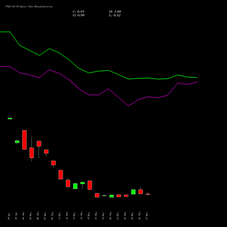This screenshot has height=227, width=227.
Task: Select the red candle for 15 May
Action: pos(90,185)
